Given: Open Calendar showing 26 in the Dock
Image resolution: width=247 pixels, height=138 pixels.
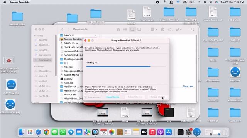Looking at the screenshot, I should [103, 132].
